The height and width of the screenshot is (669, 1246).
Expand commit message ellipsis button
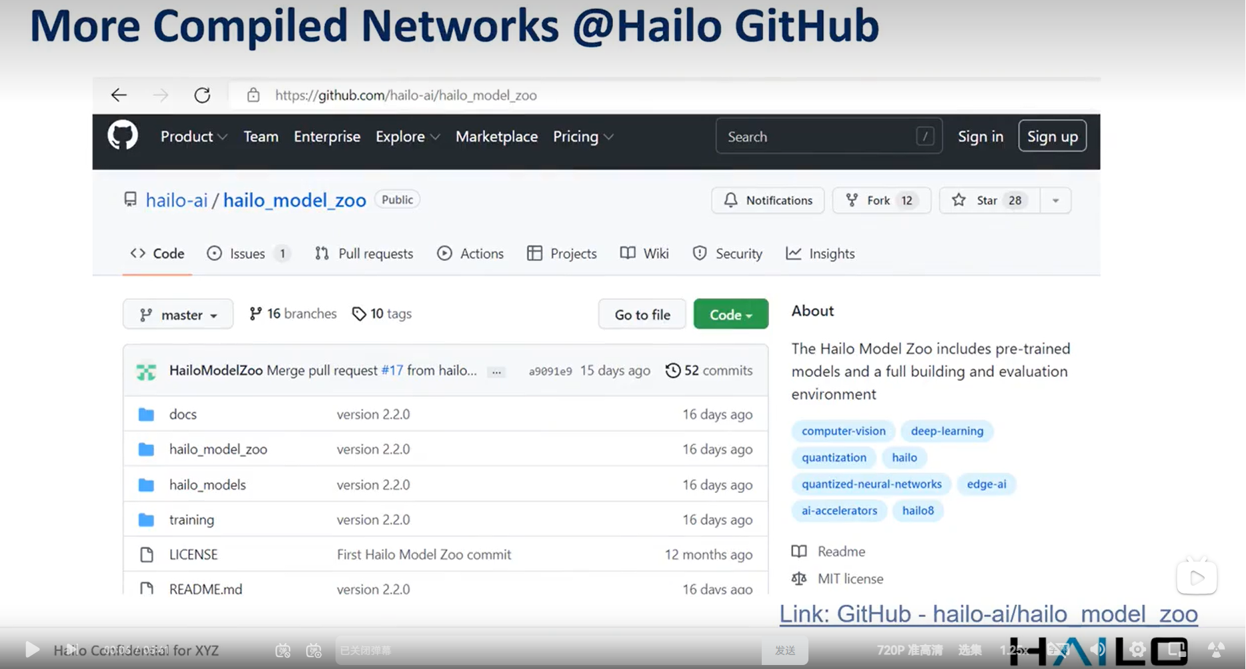click(496, 372)
